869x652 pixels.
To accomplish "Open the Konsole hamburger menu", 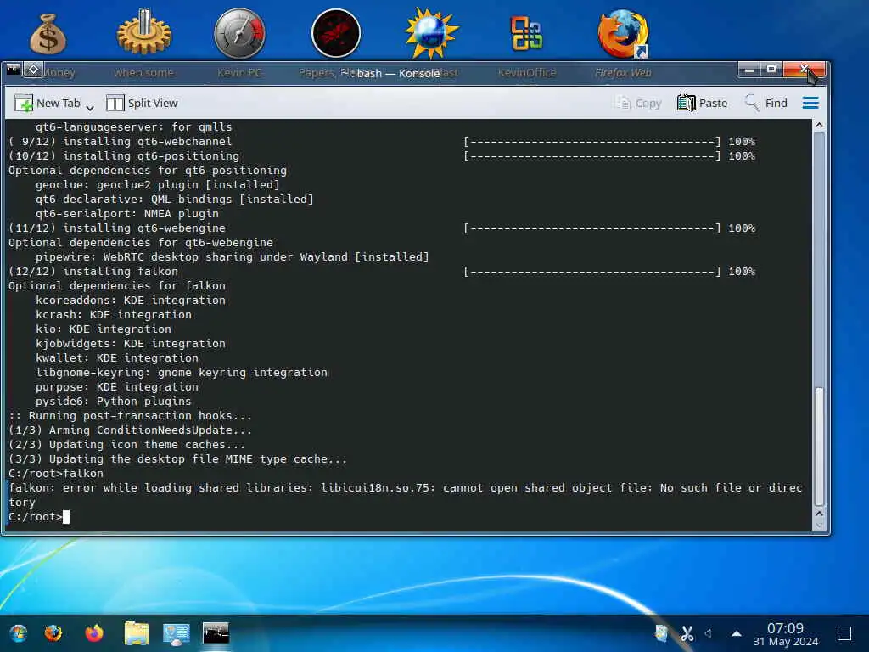I will coord(810,103).
